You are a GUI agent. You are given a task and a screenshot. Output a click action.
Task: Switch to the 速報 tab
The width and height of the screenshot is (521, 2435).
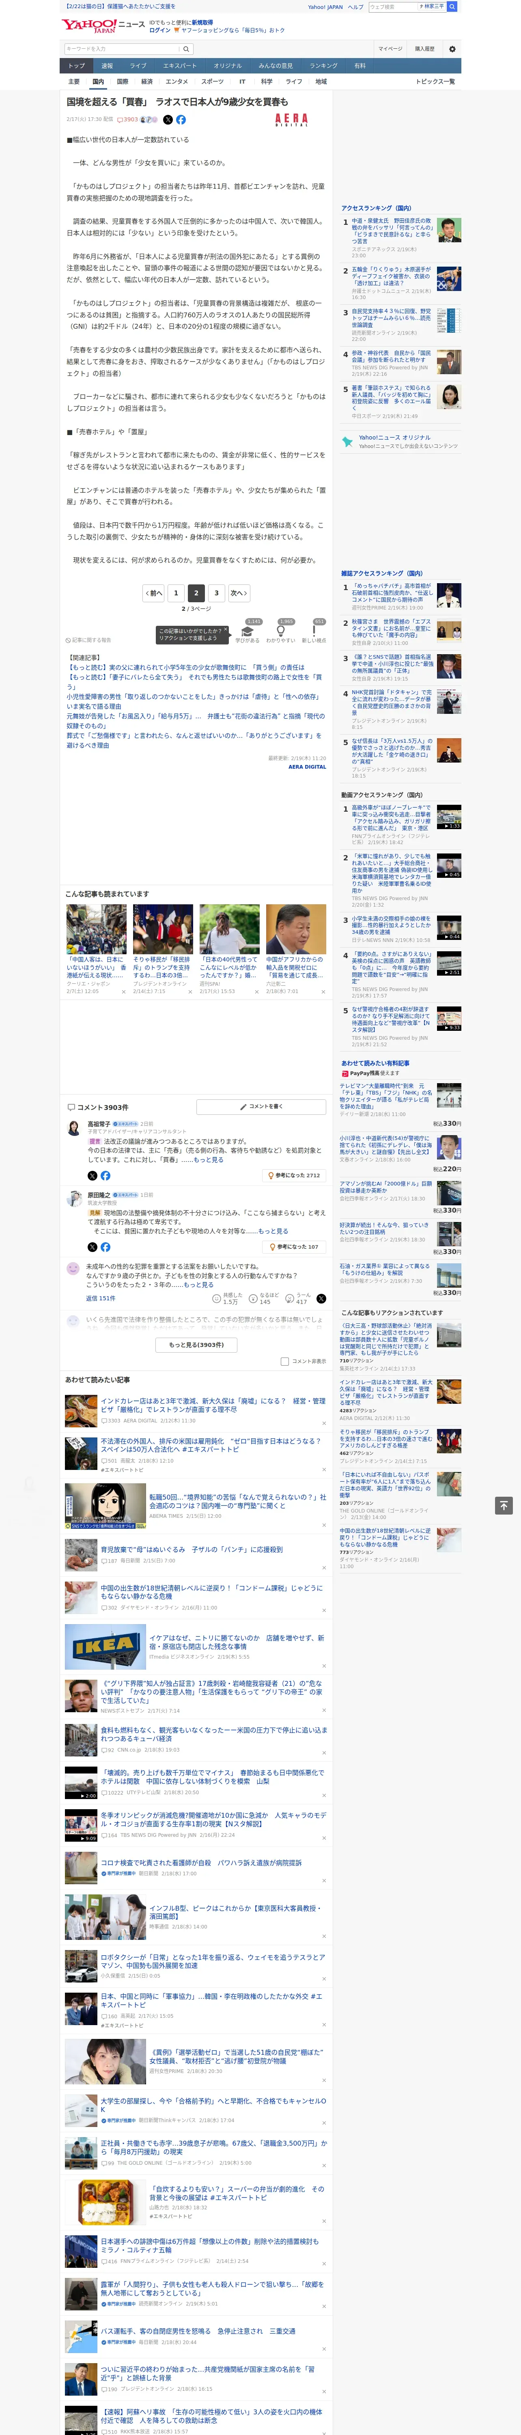pos(108,66)
